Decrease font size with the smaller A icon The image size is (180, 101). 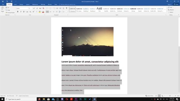click(x=37, y=8)
